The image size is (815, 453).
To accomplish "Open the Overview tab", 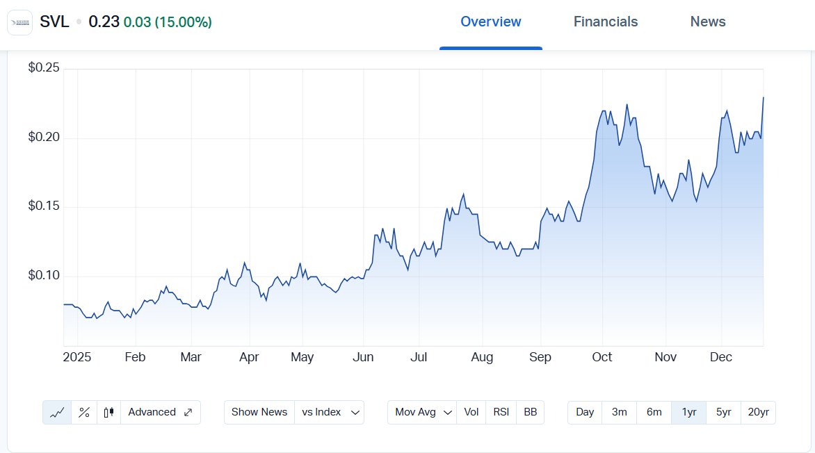I will (491, 22).
